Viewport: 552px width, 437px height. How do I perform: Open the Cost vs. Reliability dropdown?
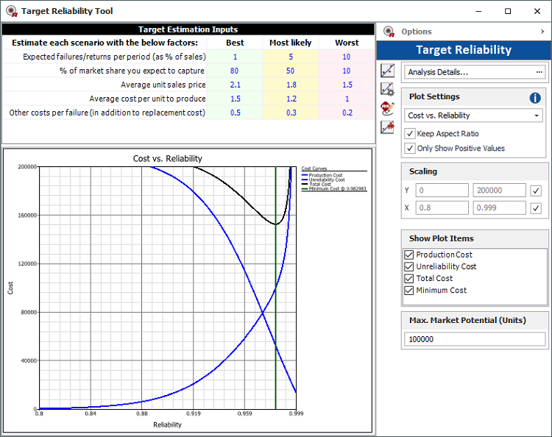(536, 116)
